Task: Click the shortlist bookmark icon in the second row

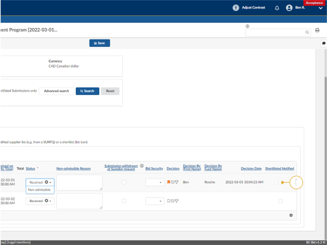Action: click(169, 201)
